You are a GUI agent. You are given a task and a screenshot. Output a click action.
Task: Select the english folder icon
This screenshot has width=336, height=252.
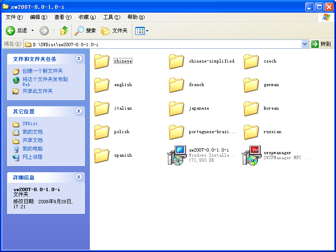tap(102, 85)
